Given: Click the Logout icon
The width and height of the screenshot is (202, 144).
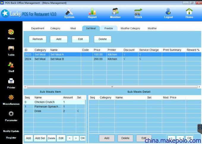Looking at the screenshot, I should [x=168, y=13].
